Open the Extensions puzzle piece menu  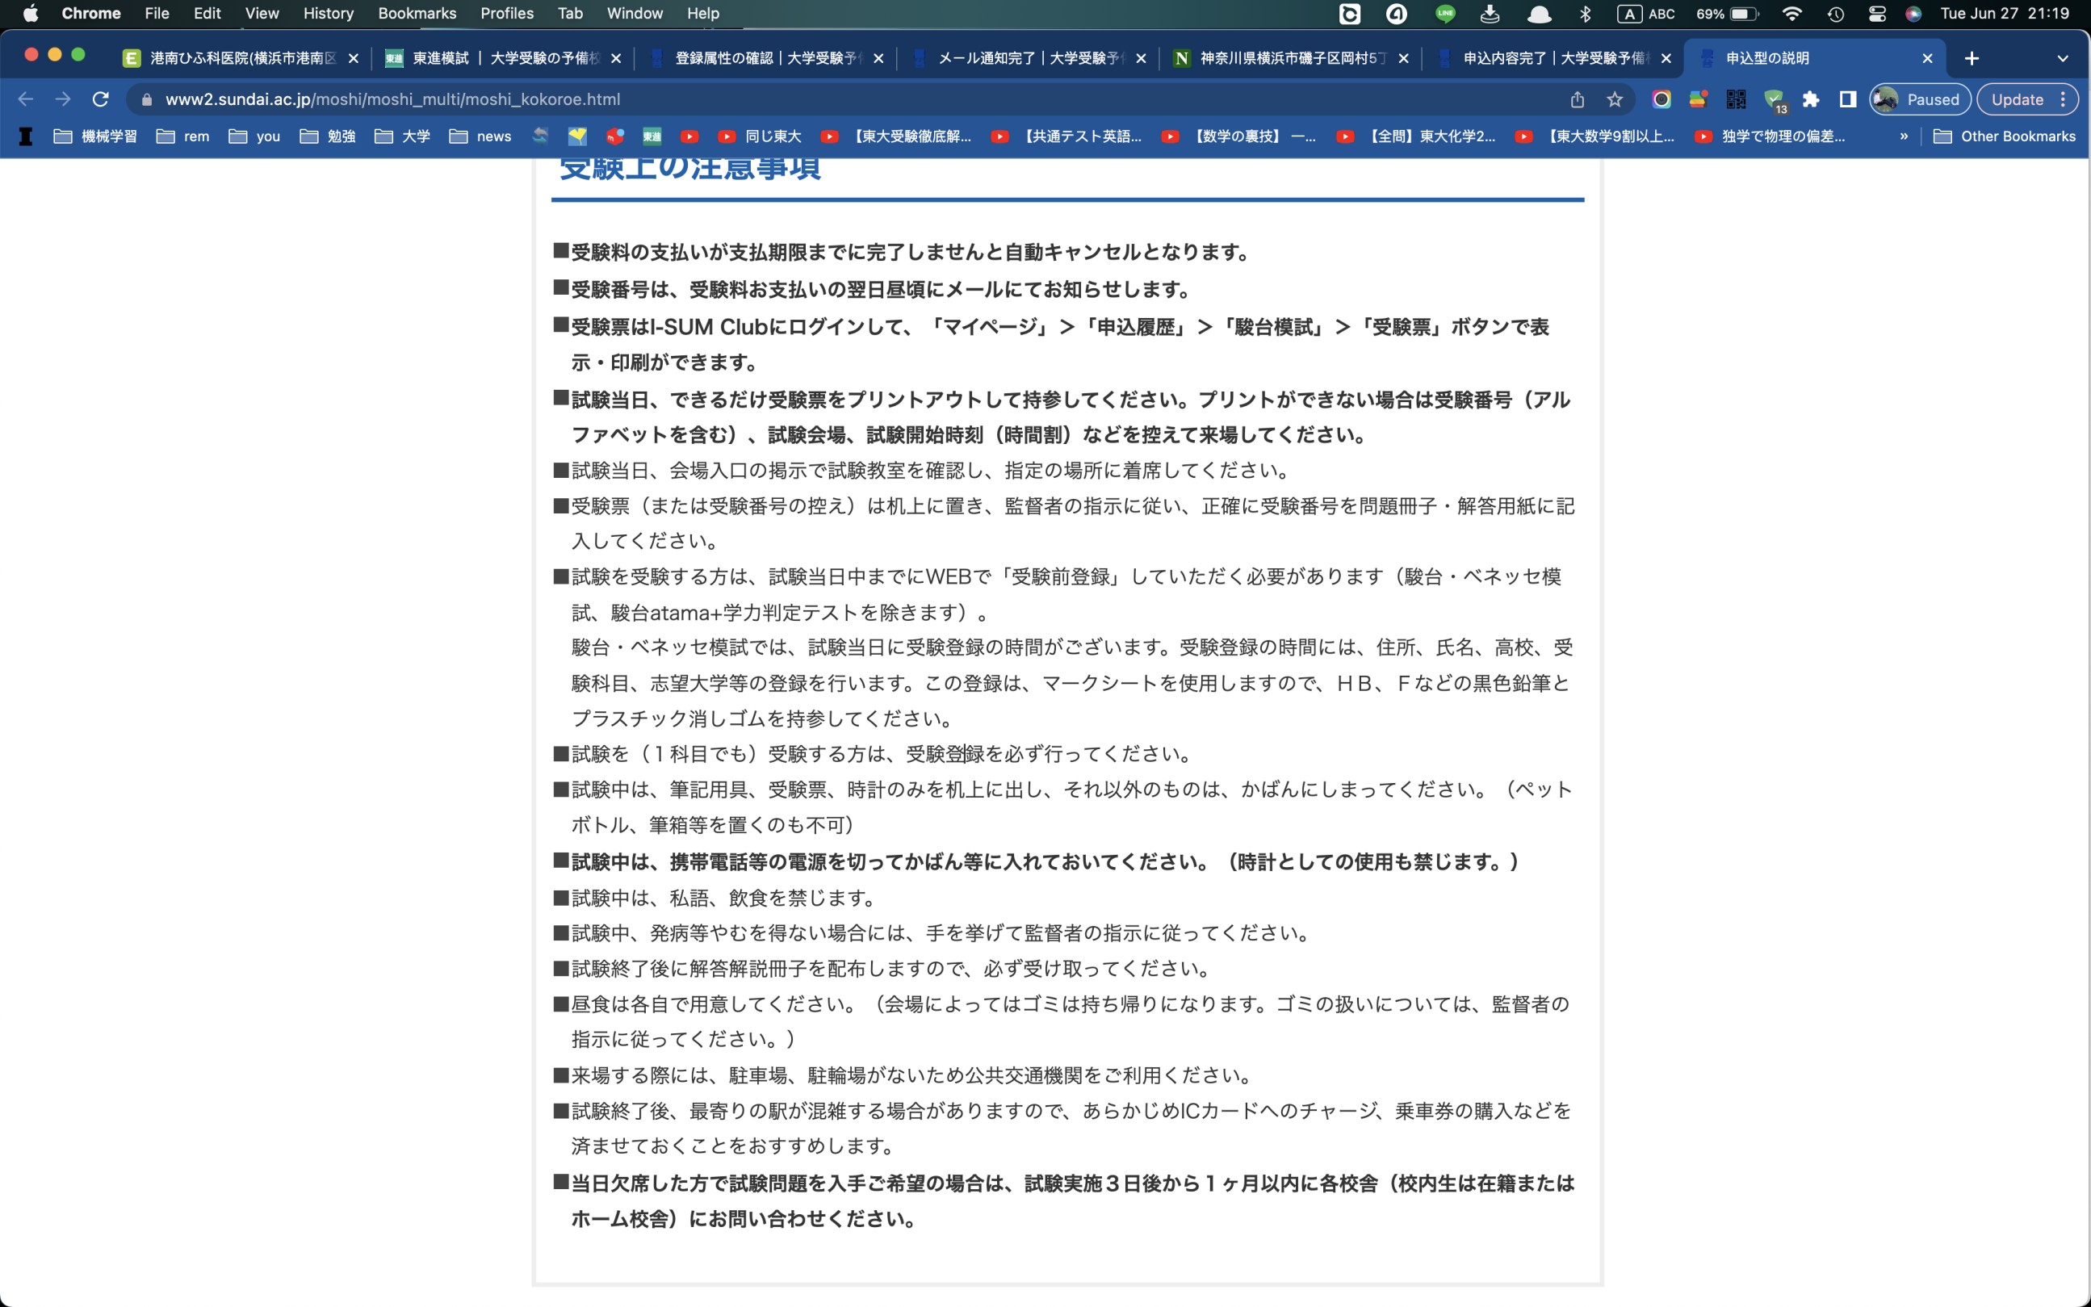point(1810,99)
